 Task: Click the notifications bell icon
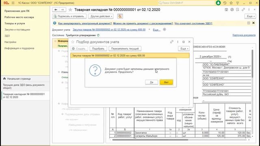(x=218, y=3)
